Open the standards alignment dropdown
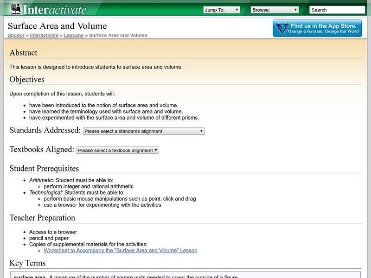 (144, 131)
